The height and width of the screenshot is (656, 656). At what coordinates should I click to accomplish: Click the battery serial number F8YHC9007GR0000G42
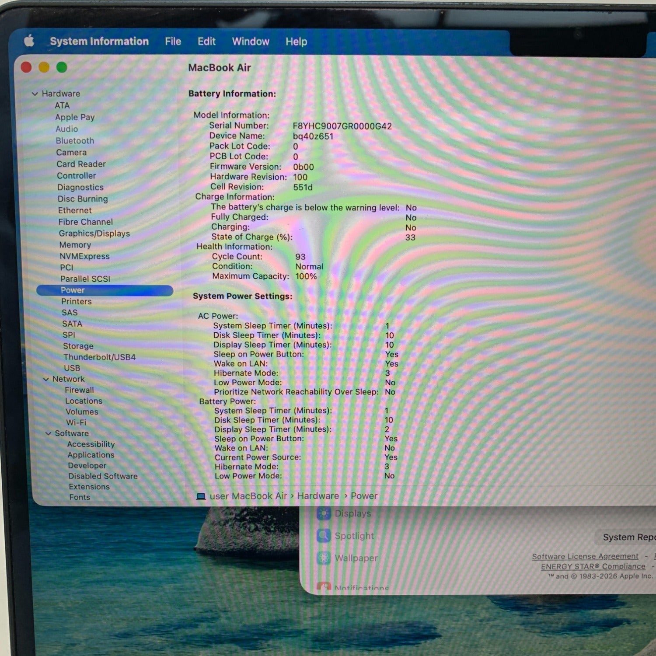pos(342,126)
